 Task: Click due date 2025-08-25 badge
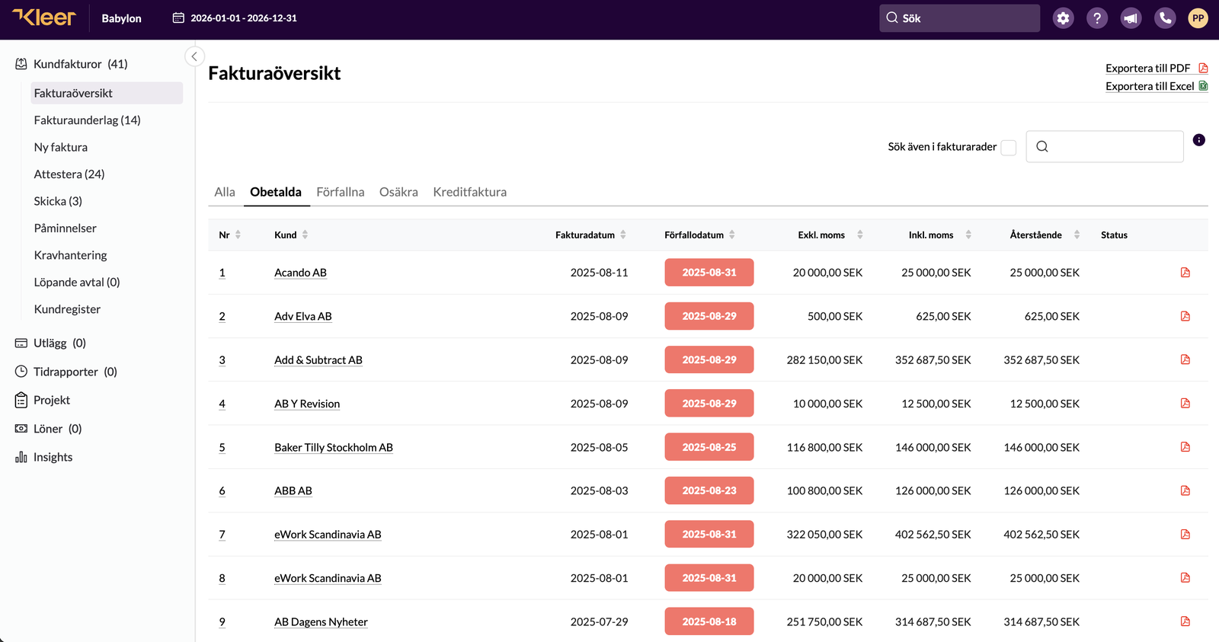(709, 447)
